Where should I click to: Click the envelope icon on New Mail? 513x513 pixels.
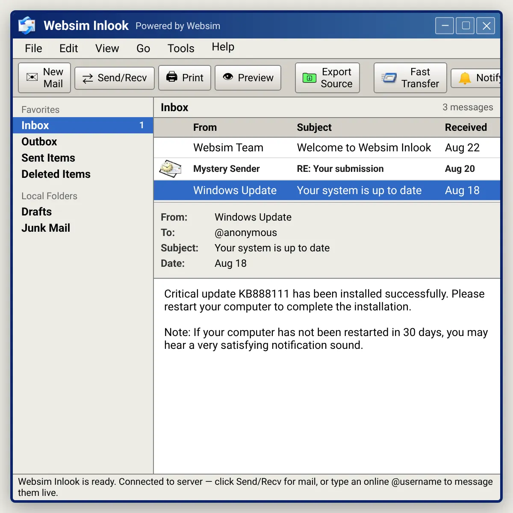pos(32,77)
